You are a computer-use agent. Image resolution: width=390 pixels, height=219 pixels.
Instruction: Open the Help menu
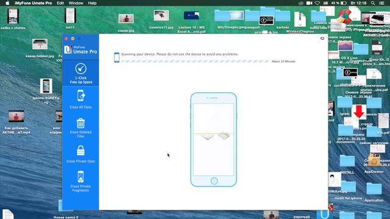pos(92,3)
